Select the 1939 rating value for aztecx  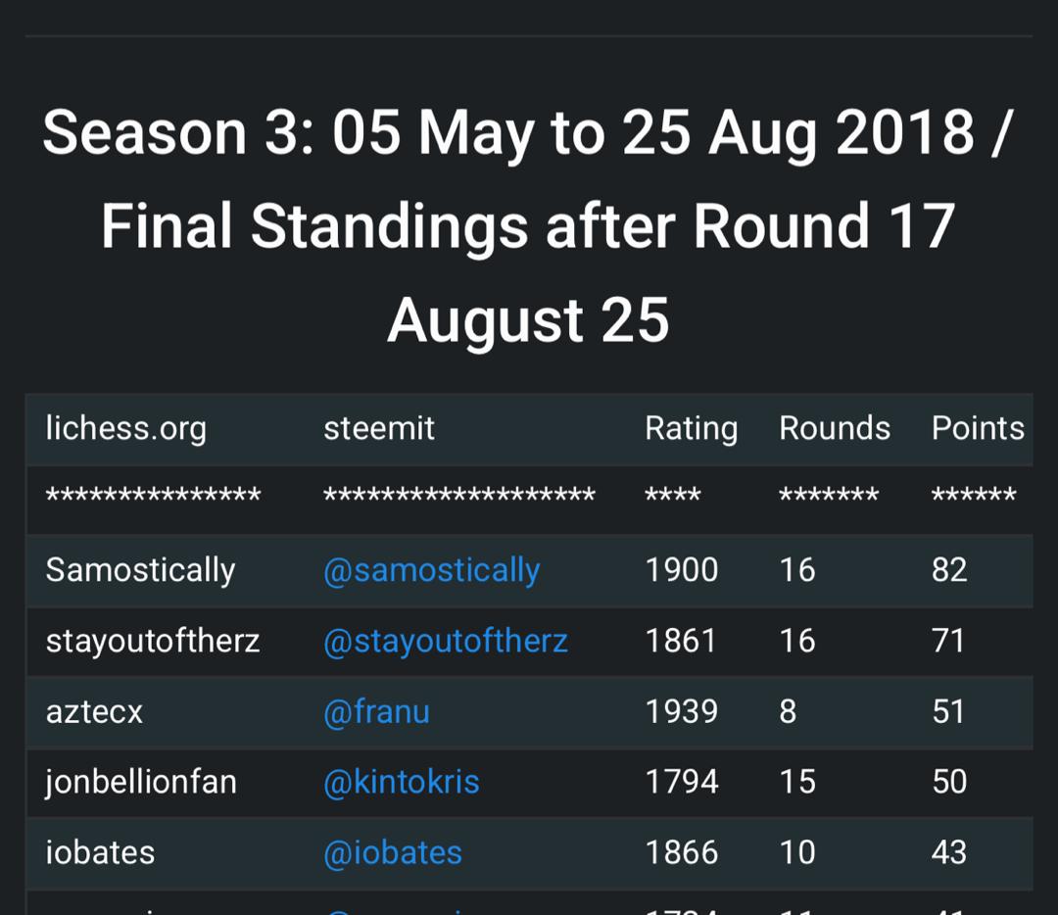point(682,712)
